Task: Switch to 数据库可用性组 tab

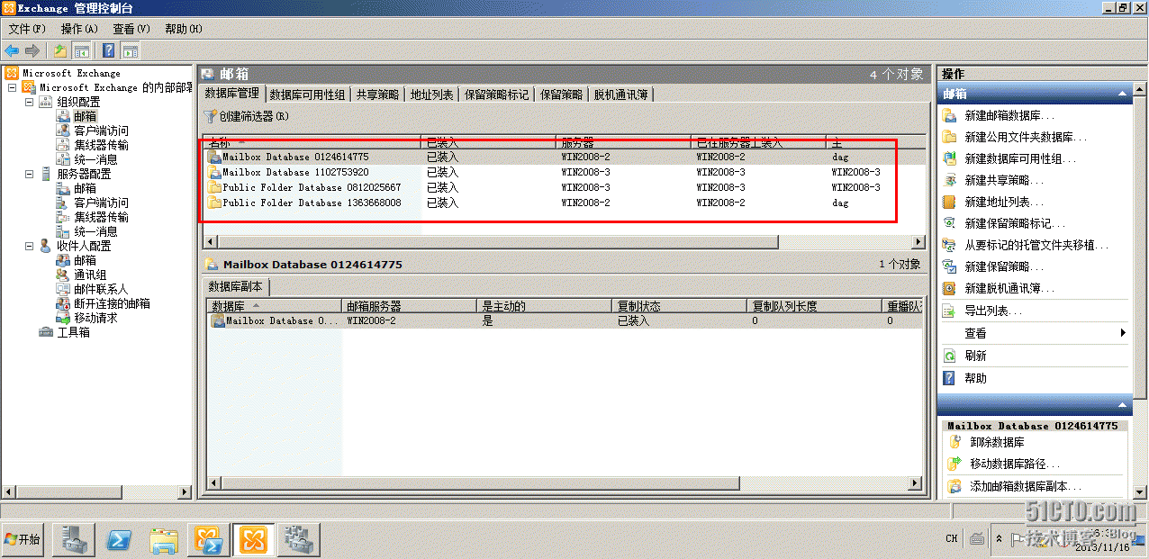Action: (306, 95)
